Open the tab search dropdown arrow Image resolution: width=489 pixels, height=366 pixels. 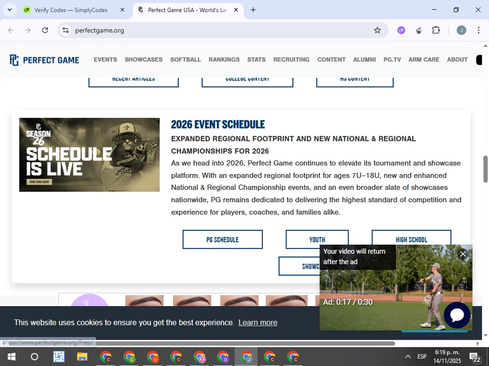point(10,10)
